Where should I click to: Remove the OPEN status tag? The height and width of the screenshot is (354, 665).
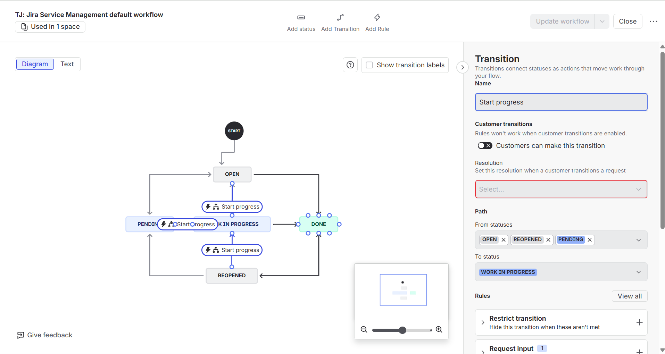(504, 240)
